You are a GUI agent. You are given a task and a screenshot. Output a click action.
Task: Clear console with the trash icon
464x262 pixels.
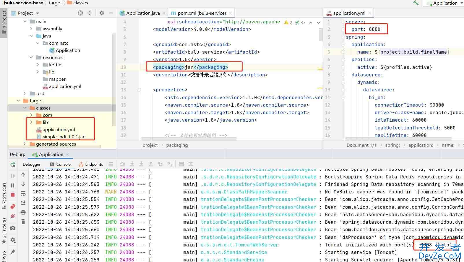(x=23, y=222)
